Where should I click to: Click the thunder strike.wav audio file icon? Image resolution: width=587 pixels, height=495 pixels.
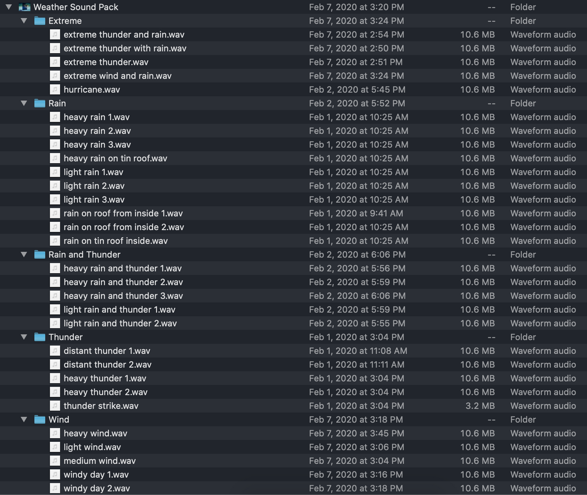click(55, 406)
